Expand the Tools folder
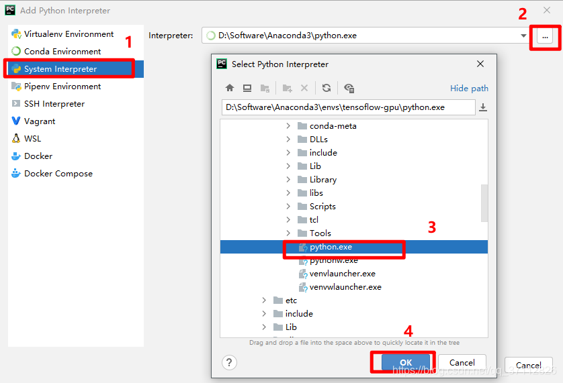Viewport: 563px width, 383px height. [x=288, y=233]
